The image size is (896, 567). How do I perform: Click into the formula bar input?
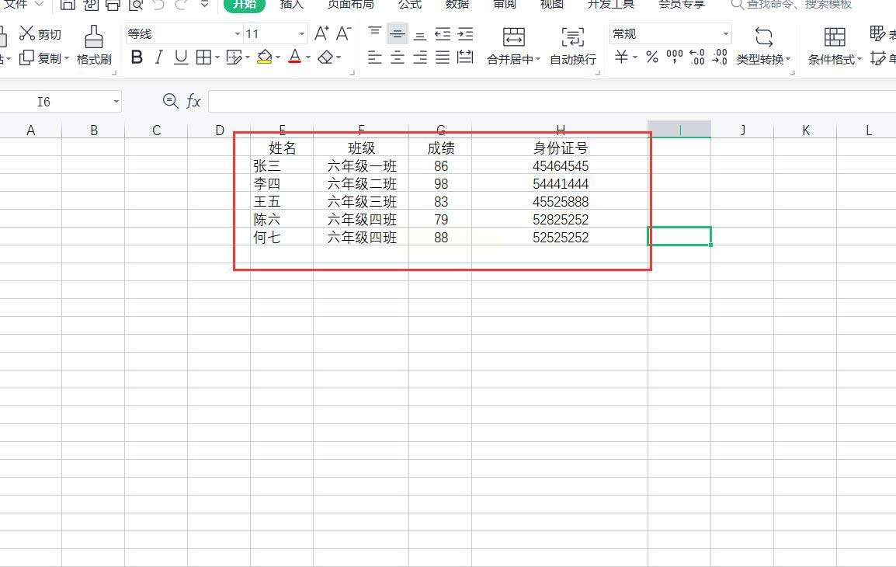point(552,102)
